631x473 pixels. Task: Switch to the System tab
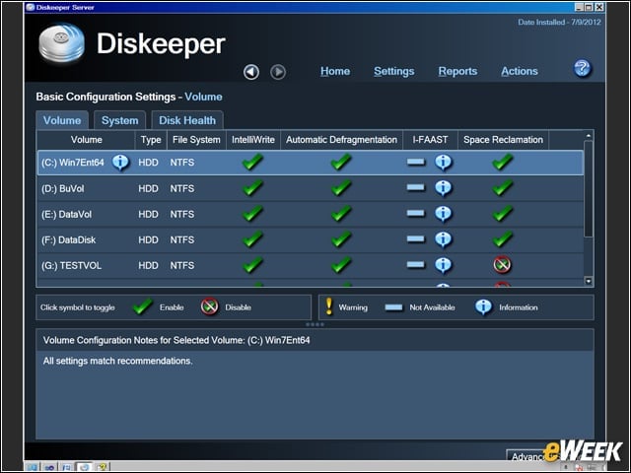(x=119, y=120)
